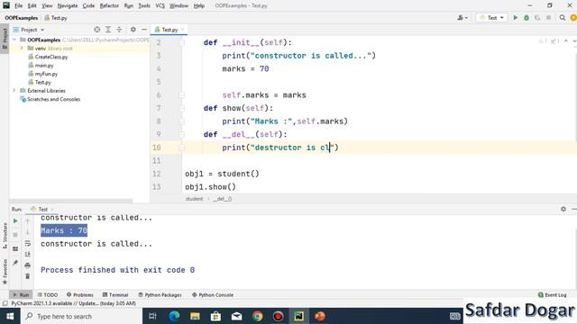Select myFun.py in the project tree

point(42,74)
